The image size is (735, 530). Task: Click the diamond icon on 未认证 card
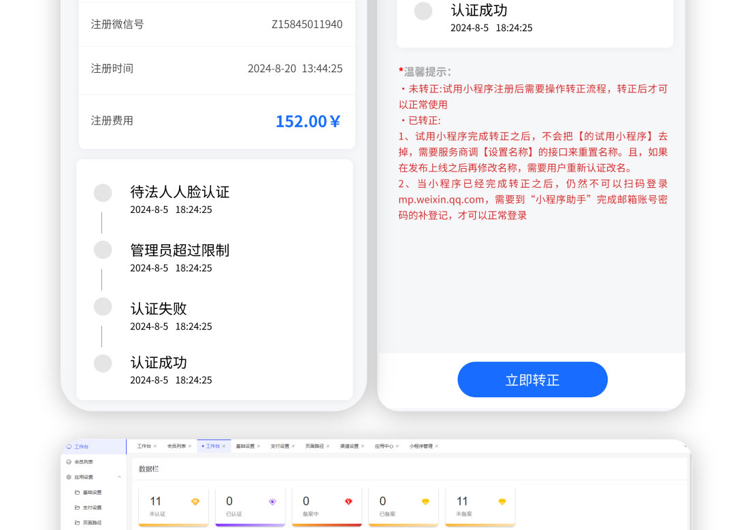tap(195, 502)
